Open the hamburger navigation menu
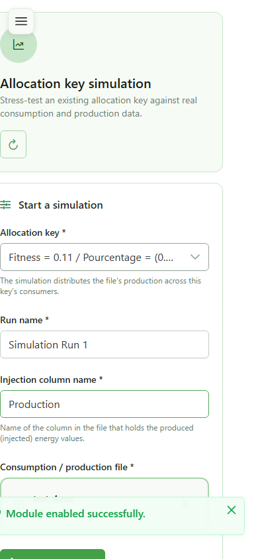Image resolution: width=258 pixels, height=559 pixels. 21,21
